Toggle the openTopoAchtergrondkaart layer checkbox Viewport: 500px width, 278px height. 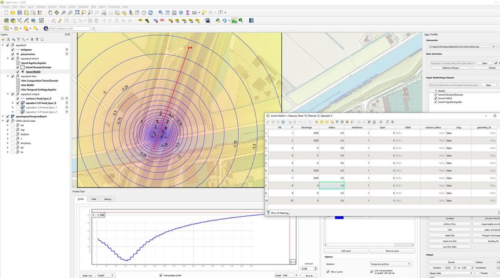click(x=7, y=117)
